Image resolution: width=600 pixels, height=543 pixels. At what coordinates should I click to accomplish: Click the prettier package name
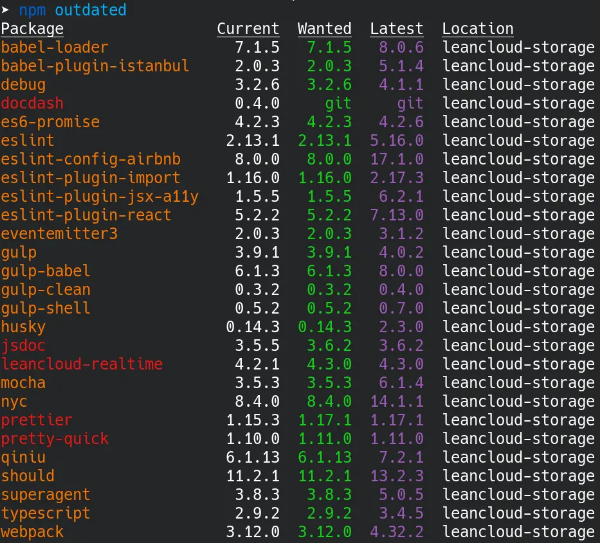pyautogui.click(x=36, y=420)
